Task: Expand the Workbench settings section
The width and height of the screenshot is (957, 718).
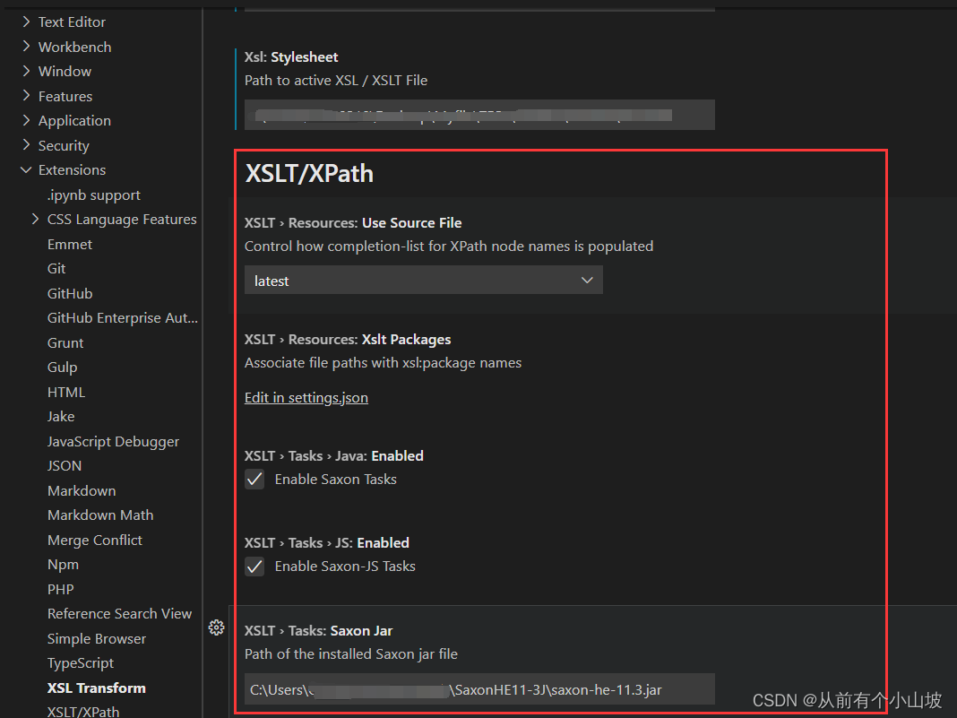Action: (x=73, y=46)
